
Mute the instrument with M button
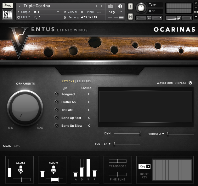pos(130,16)
